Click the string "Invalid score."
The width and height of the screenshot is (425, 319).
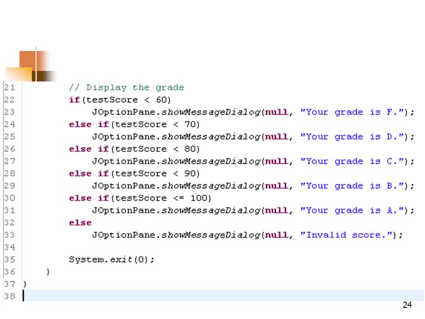tap(346, 235)
